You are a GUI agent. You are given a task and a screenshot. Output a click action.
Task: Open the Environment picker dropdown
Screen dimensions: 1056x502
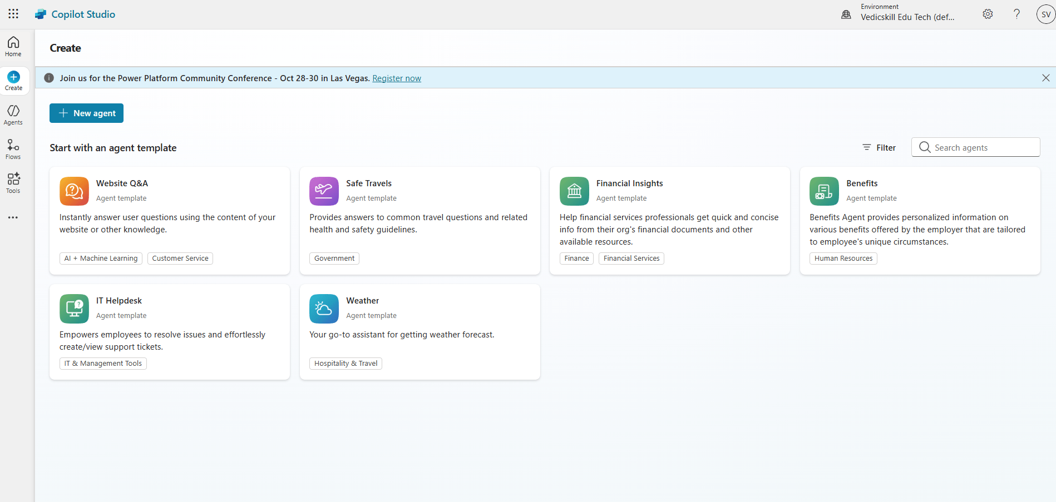(x=907, y=13)
